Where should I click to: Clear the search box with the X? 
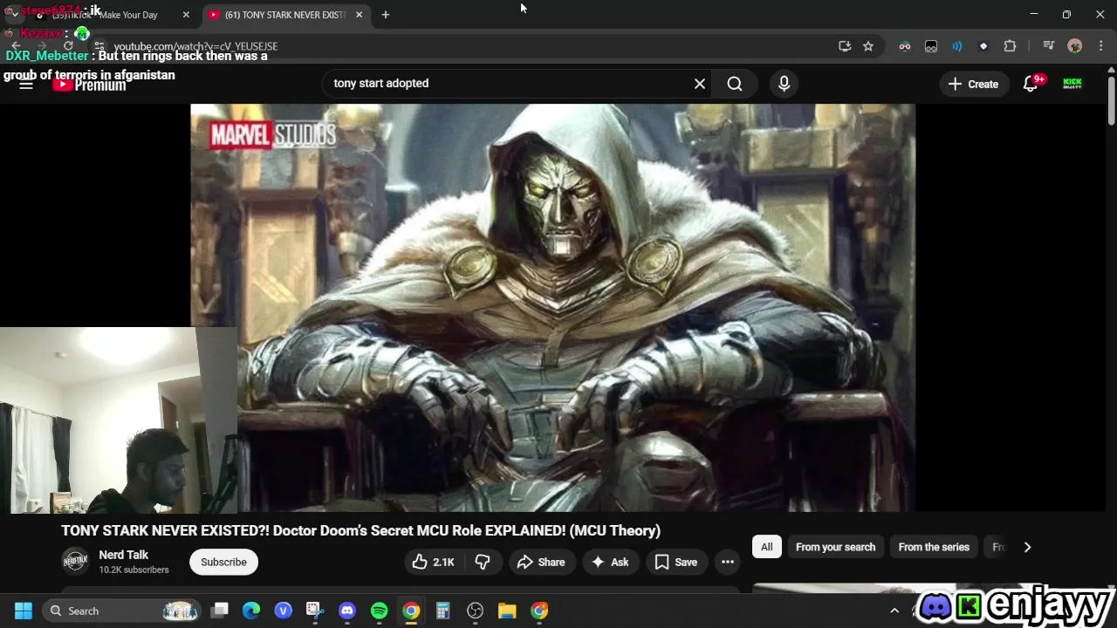pyautogui.click(x=700, y=84)
